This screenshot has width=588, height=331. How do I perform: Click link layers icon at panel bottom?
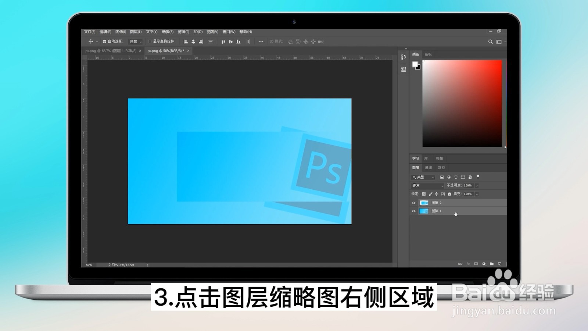click(460, 264)
